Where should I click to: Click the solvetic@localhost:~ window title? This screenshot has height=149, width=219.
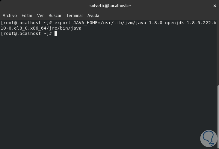110,6
